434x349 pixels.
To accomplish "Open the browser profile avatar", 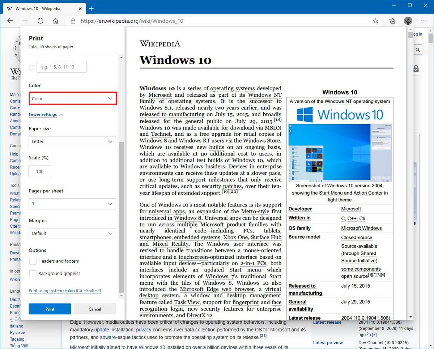I will 408,21.
